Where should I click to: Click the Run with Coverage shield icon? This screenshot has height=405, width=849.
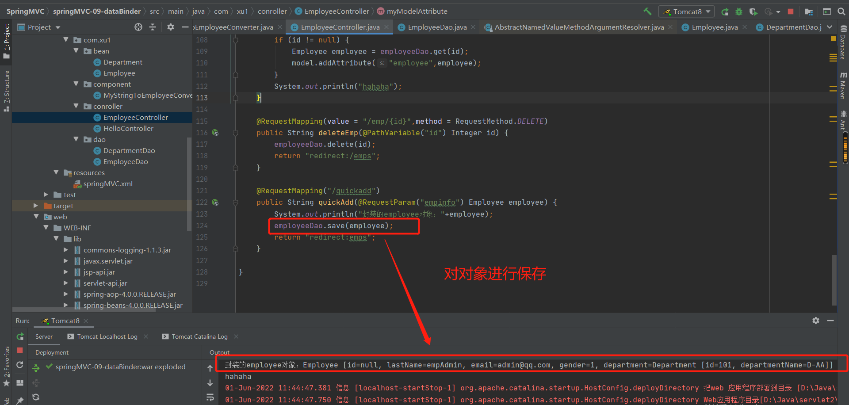pyautogui.click(x=753, y=11)
